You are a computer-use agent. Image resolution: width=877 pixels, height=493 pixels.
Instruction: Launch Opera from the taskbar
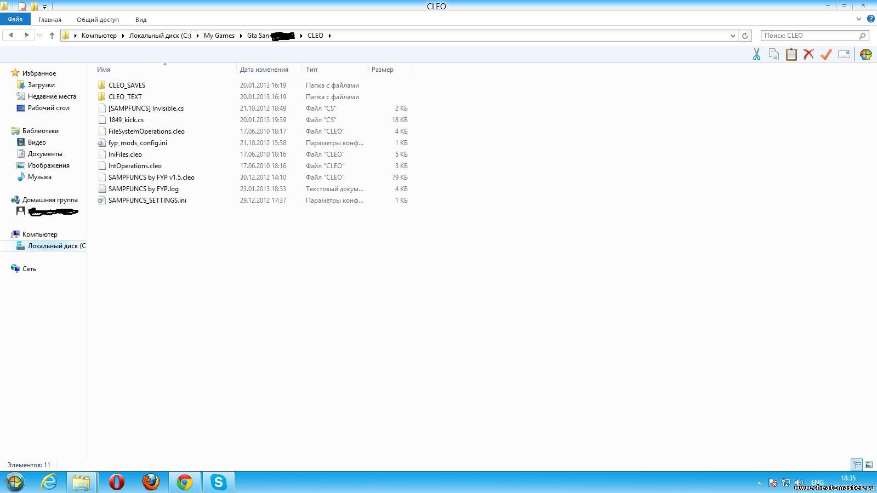tap(116, 482)
